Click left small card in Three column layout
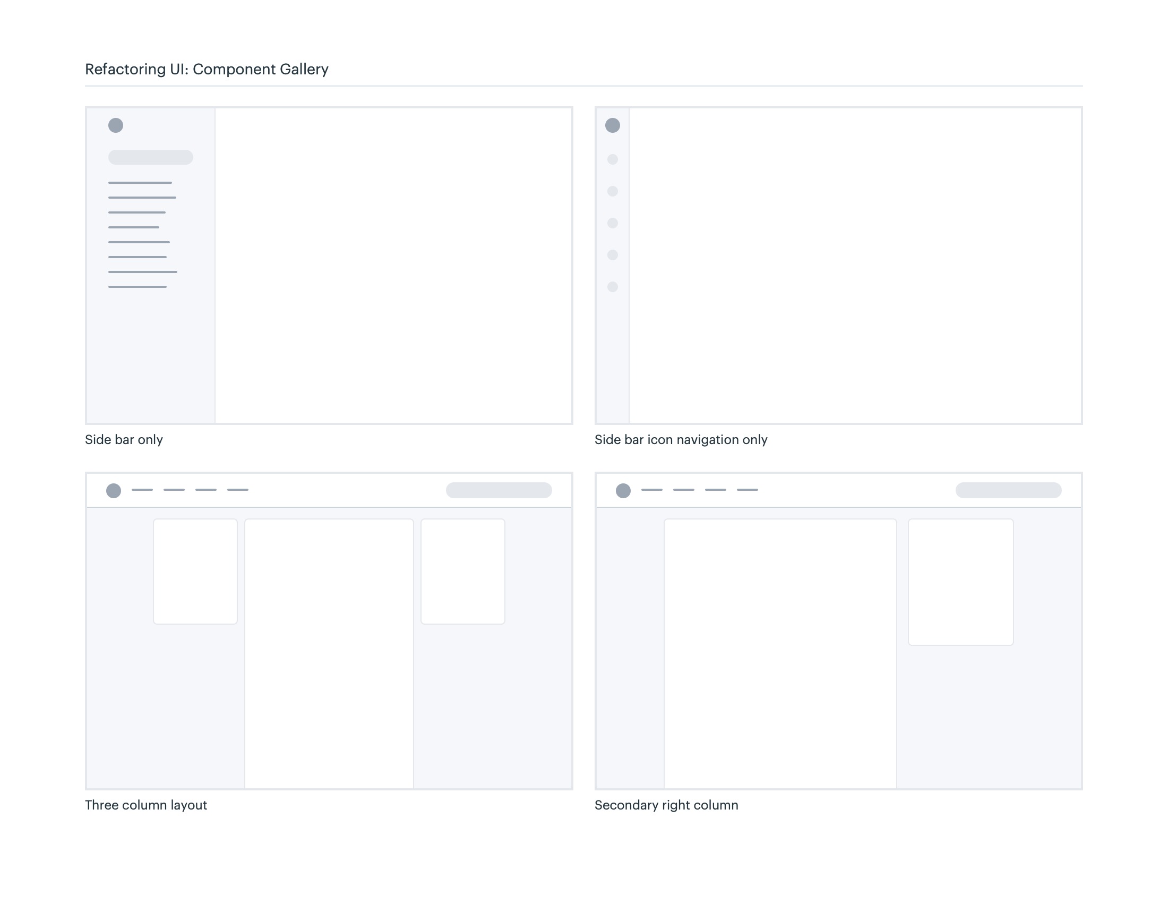This screenshot has height=903, width=1168. (x=195, y=571)
